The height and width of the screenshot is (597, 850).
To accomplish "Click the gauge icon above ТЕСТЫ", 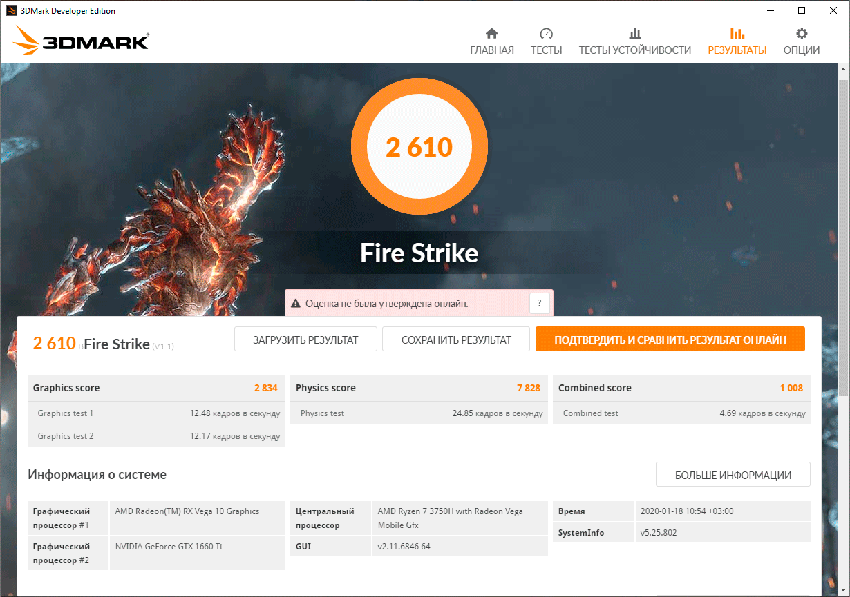I will (x=547, y=33).
